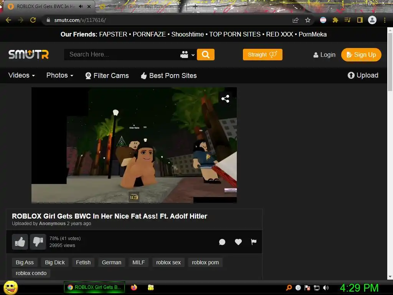Open the PORNFAZE friend link
393x295 pixels.
(x=149, y=34)
